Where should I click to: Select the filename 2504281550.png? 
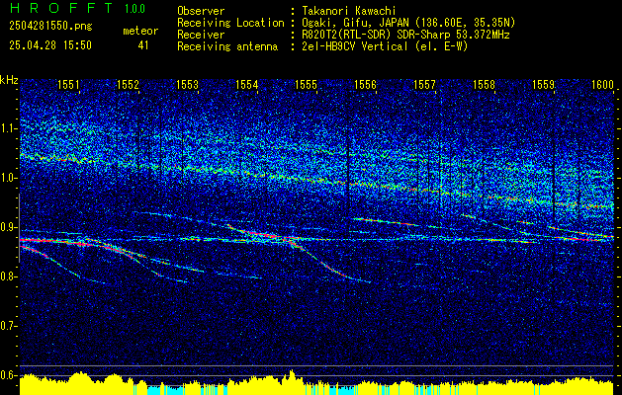point(50,26)
